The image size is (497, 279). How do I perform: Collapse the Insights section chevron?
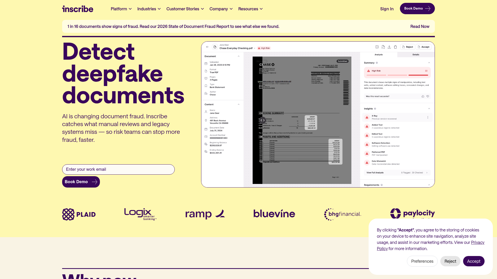click(429, 109)
